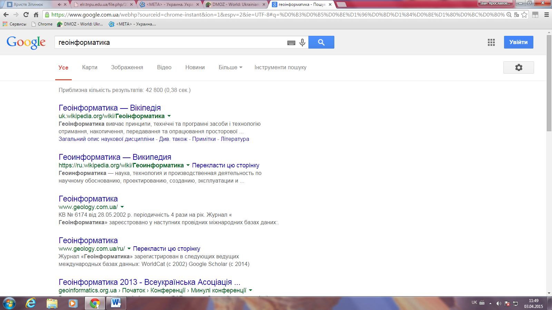Open Chrome hamburger menu

coord(546,14)
